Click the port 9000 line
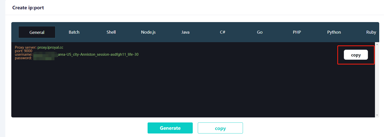This screenshot has height=137, width=384. [x=24, y=51]
